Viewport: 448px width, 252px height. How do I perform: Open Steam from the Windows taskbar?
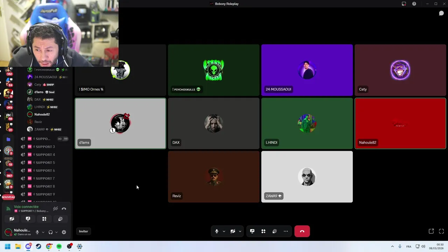[x=38, y=246]
